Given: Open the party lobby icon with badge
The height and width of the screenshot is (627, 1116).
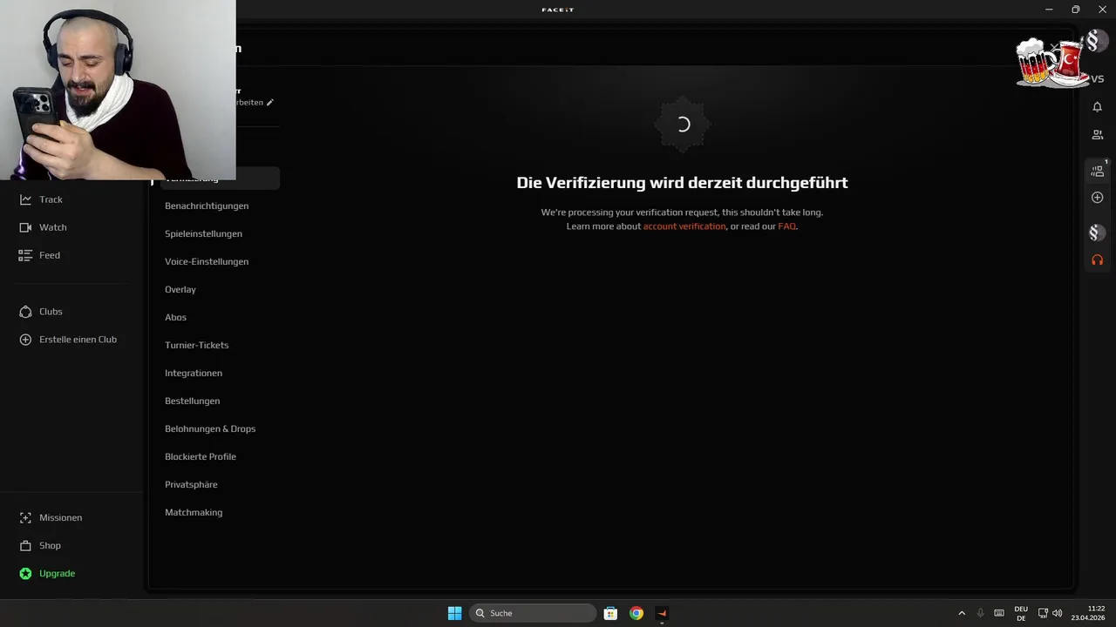Looking at the screenshot, I should [x=1098, y=171].
